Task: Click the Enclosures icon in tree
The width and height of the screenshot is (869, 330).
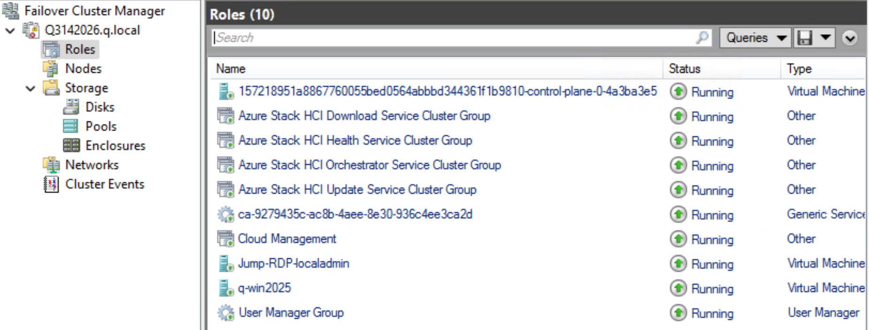Action: tap(71, 146)
